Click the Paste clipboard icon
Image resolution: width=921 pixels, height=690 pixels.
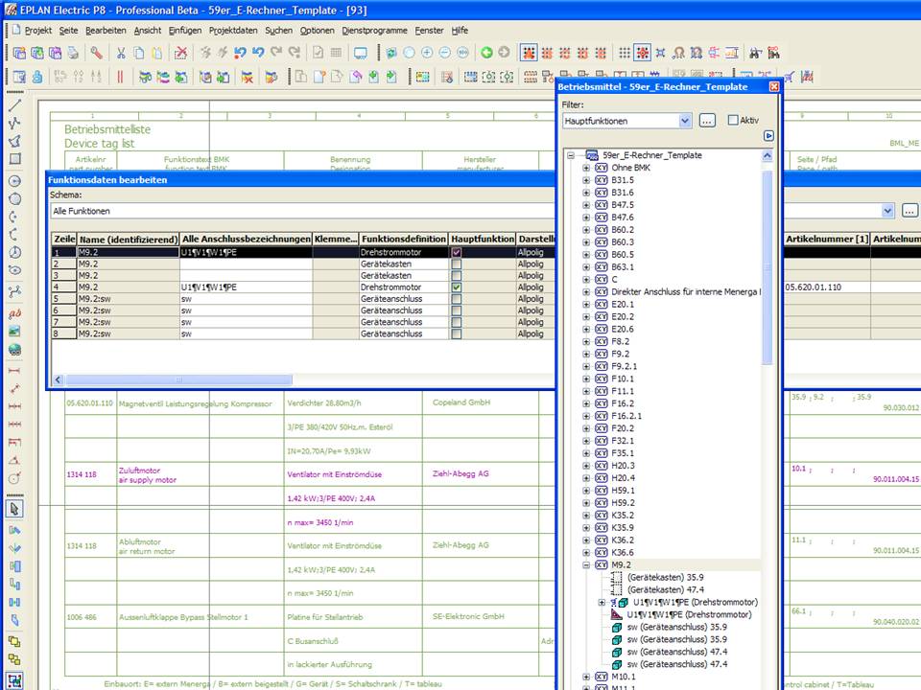click(156, 53)
